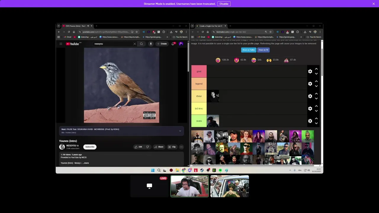Image resolution: width=379 pixels, height=213 pixels.
Task: Open a new tab in the YouTube window
Action: pos(96,26)
